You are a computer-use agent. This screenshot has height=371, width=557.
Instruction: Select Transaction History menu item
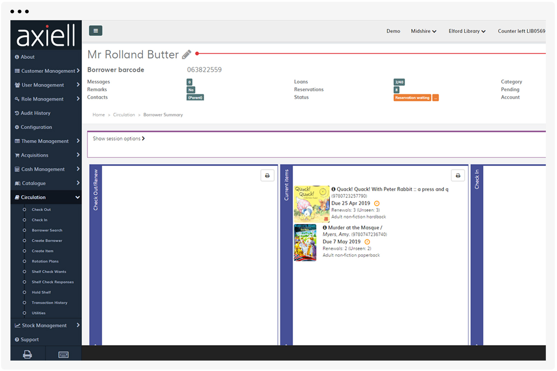pyautogui.click(x=50, y=303)
